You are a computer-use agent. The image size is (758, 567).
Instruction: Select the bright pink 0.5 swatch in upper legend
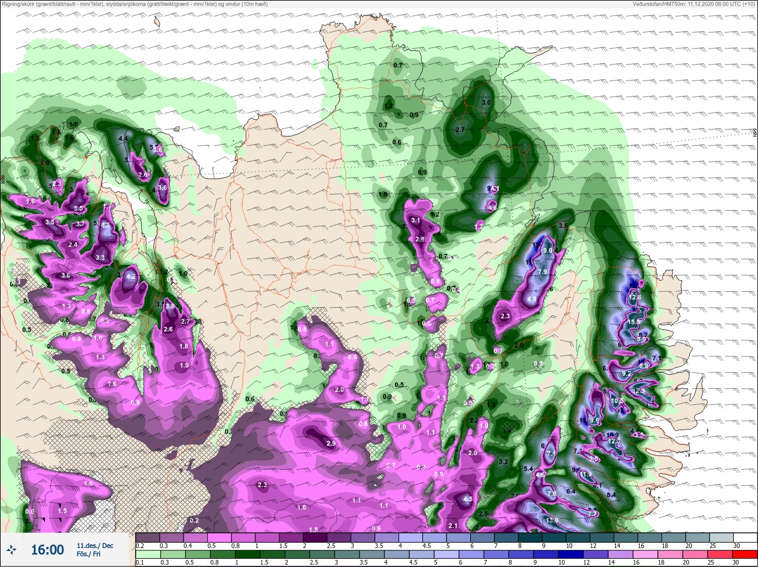coord(219,537)
